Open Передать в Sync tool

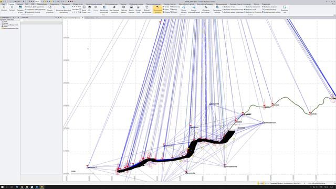[x=20, y=9]
